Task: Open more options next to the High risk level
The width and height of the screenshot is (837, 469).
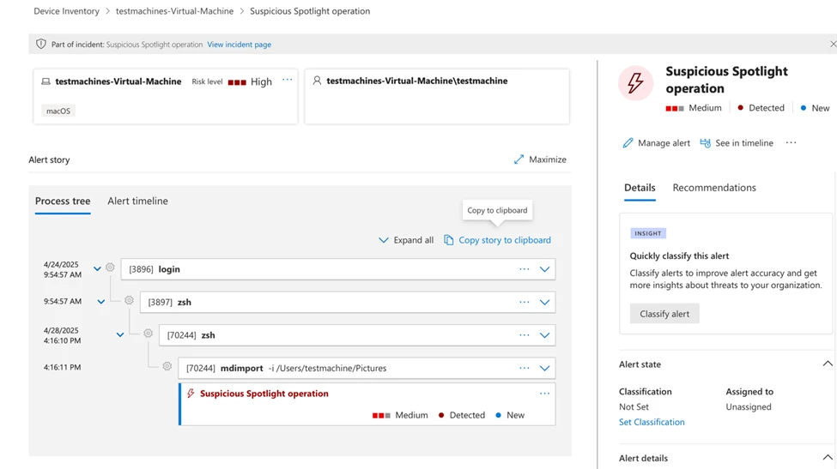Action: 288,81
